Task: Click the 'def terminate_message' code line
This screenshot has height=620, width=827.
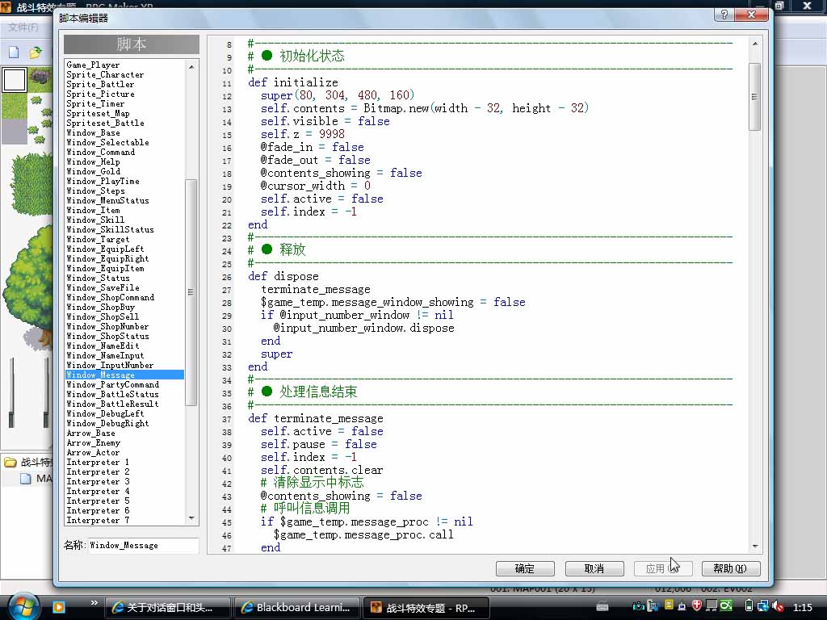Action: (x=316, y=419)
